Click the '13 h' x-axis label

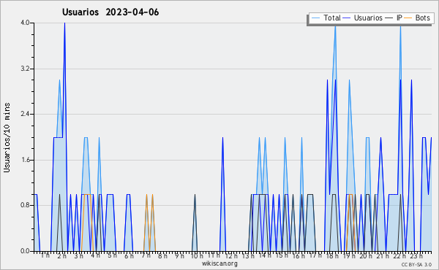(x=248, y=256)
